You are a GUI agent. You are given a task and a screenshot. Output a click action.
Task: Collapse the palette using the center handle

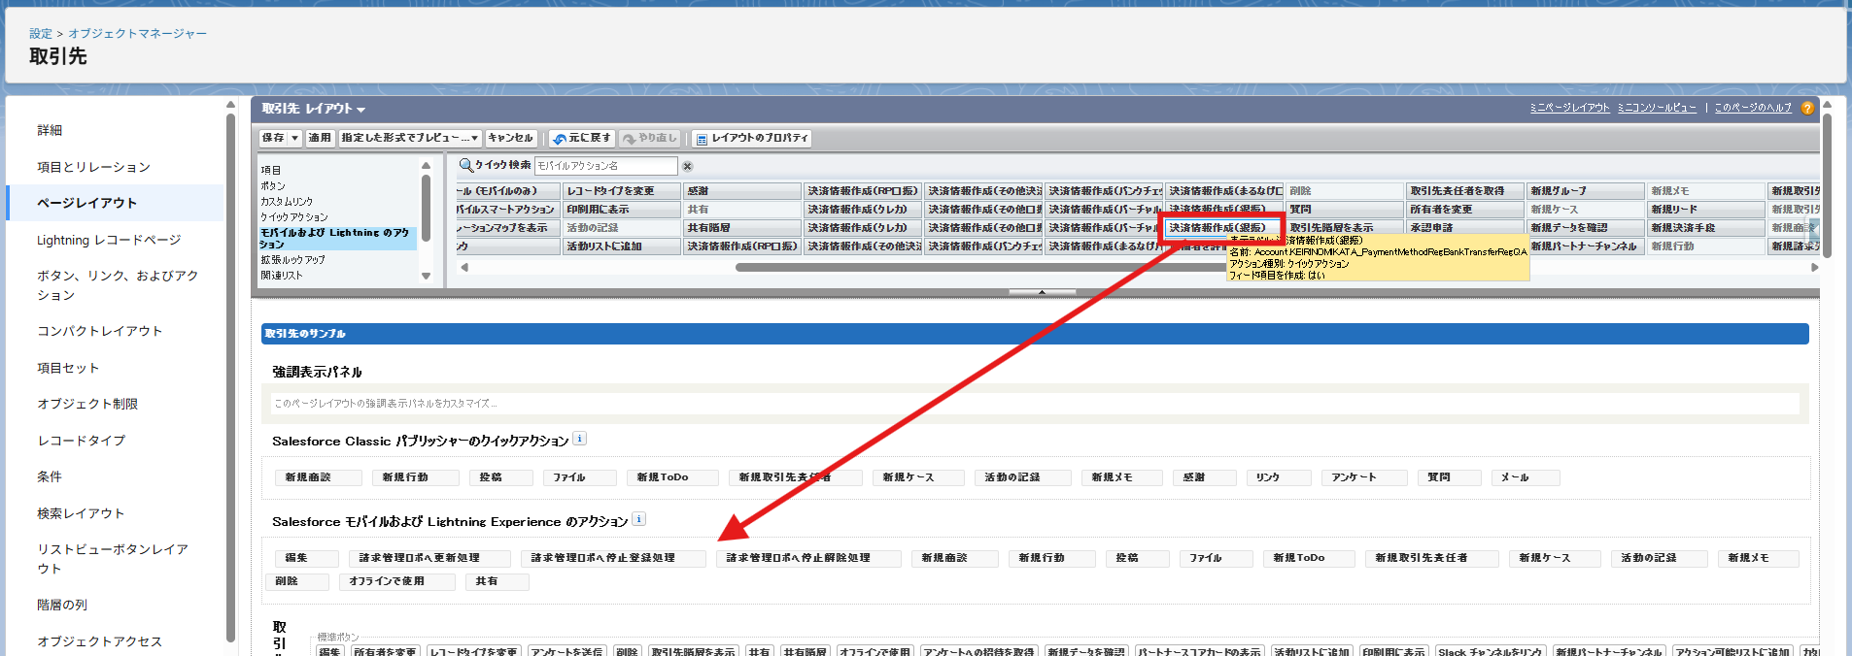point(1042,292)
